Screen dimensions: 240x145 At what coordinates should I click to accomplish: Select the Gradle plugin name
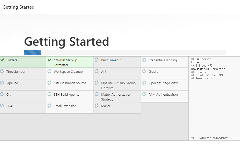pyautogui.click(x=153, y=71)
